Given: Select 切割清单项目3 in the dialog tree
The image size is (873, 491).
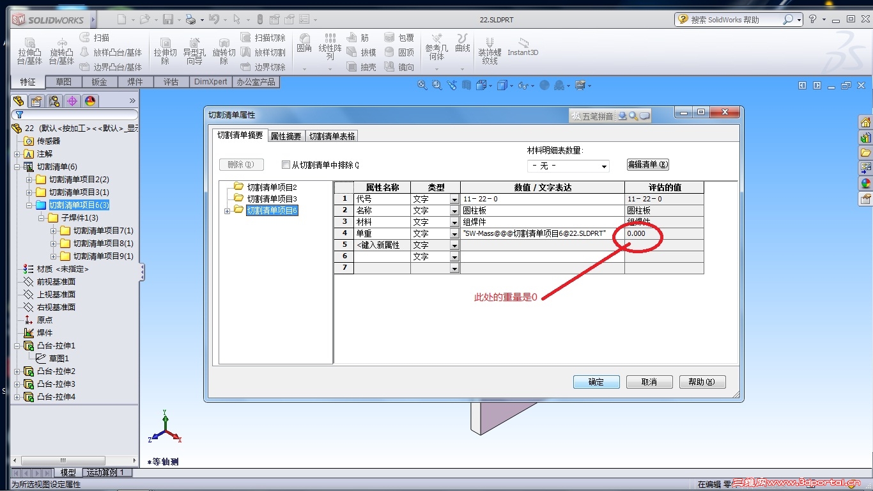Looking at the screenshot, I should coord(272,199).
